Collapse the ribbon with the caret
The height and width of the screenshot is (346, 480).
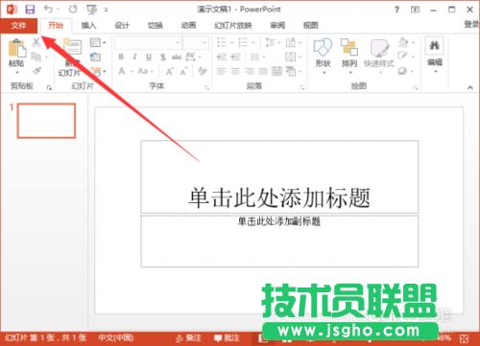coord(470,87)
